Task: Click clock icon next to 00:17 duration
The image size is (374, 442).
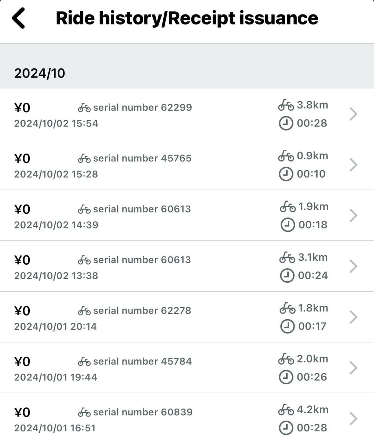Action: point(287,326)
